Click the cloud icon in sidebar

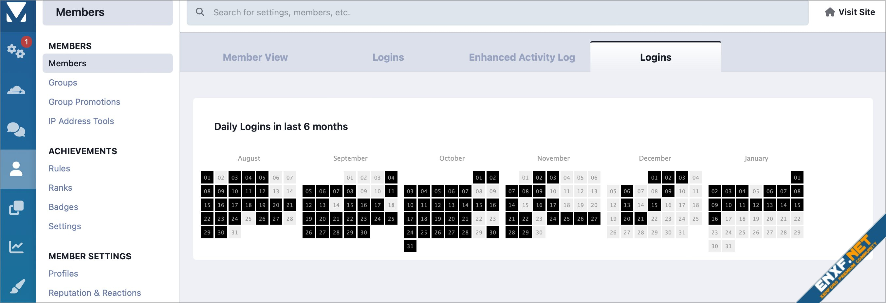click(x=16, y=90)
